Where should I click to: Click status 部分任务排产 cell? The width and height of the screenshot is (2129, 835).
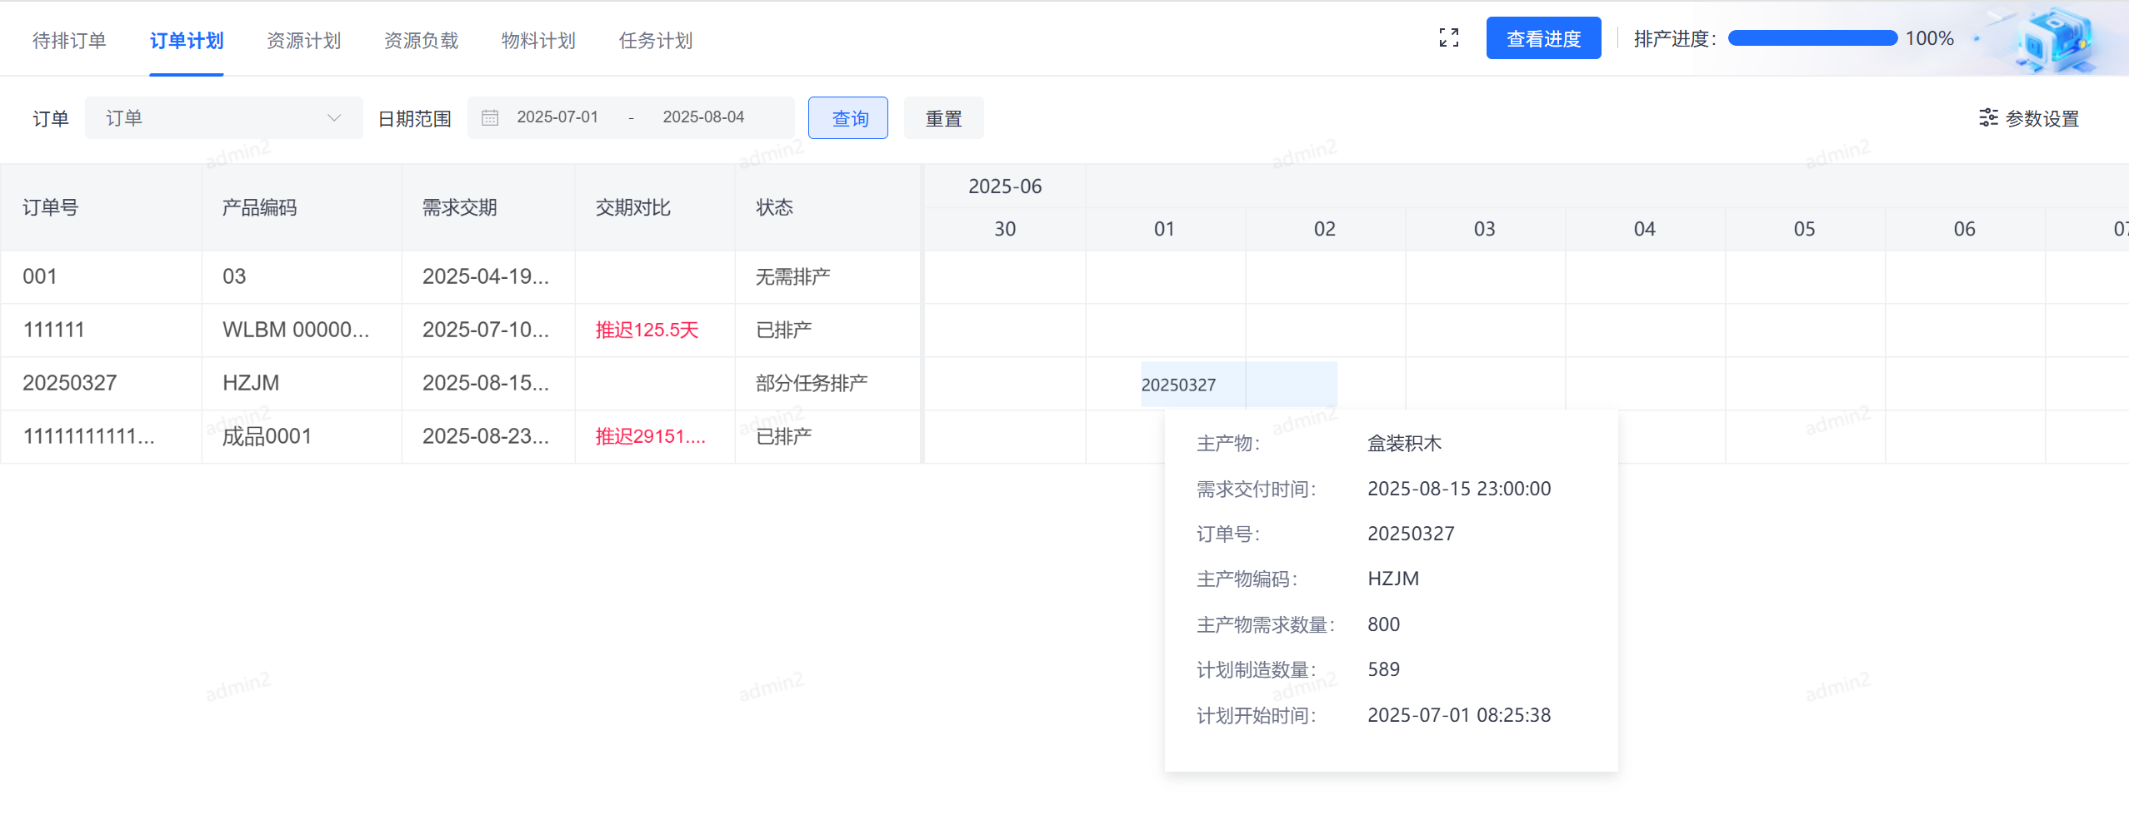[x=827, y=383]
